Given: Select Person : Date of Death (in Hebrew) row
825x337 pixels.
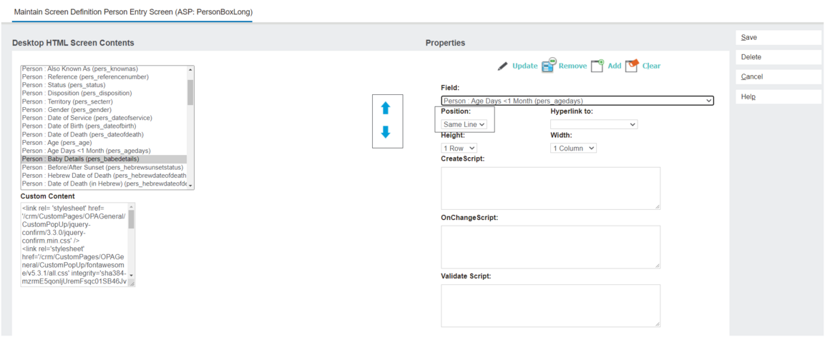Looking at the screenshot, I should point(104,183).
